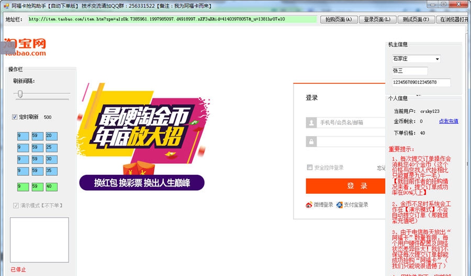Focus the 手机号/会员名/邮箱 username field

351,123
